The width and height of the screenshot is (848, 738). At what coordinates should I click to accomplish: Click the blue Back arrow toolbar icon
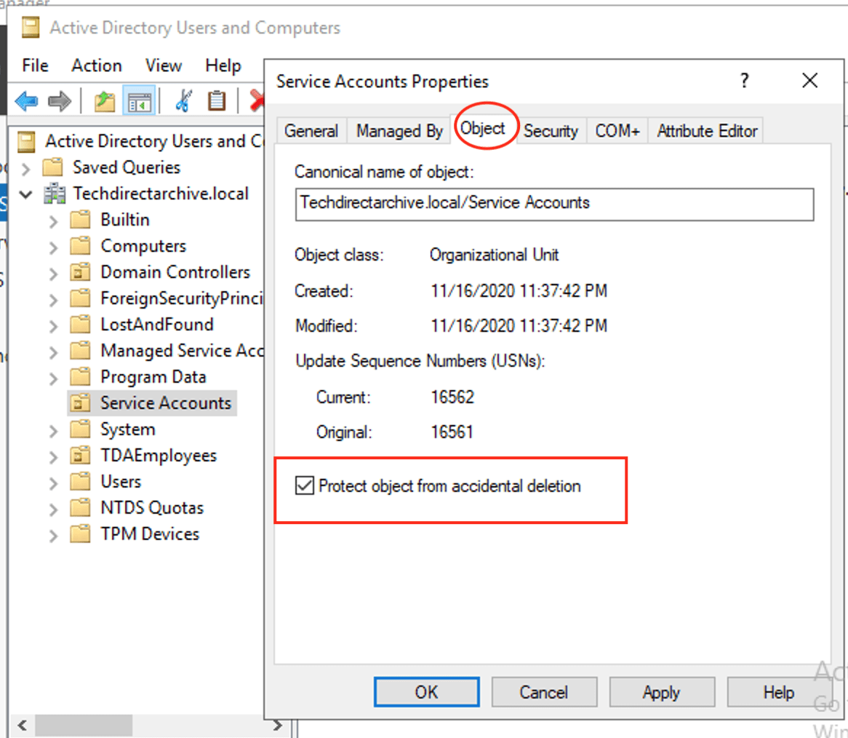[26, 101]
